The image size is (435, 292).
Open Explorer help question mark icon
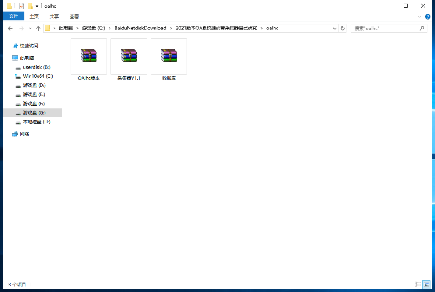(x=428, y=17)
